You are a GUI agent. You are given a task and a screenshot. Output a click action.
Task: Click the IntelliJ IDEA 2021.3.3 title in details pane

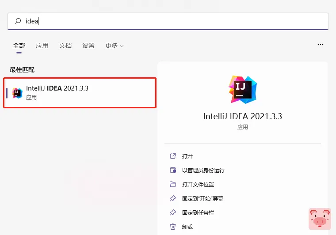[243, 116]
